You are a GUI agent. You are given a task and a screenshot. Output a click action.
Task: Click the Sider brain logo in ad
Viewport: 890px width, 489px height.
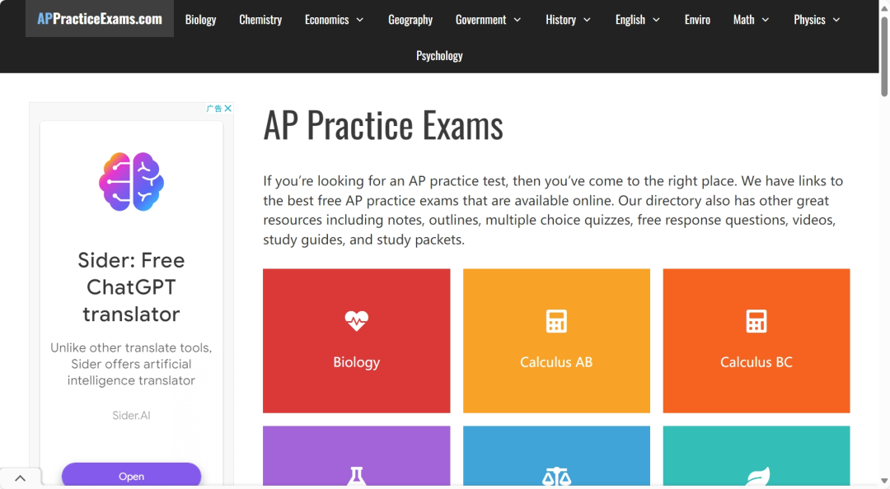[131, 182]
